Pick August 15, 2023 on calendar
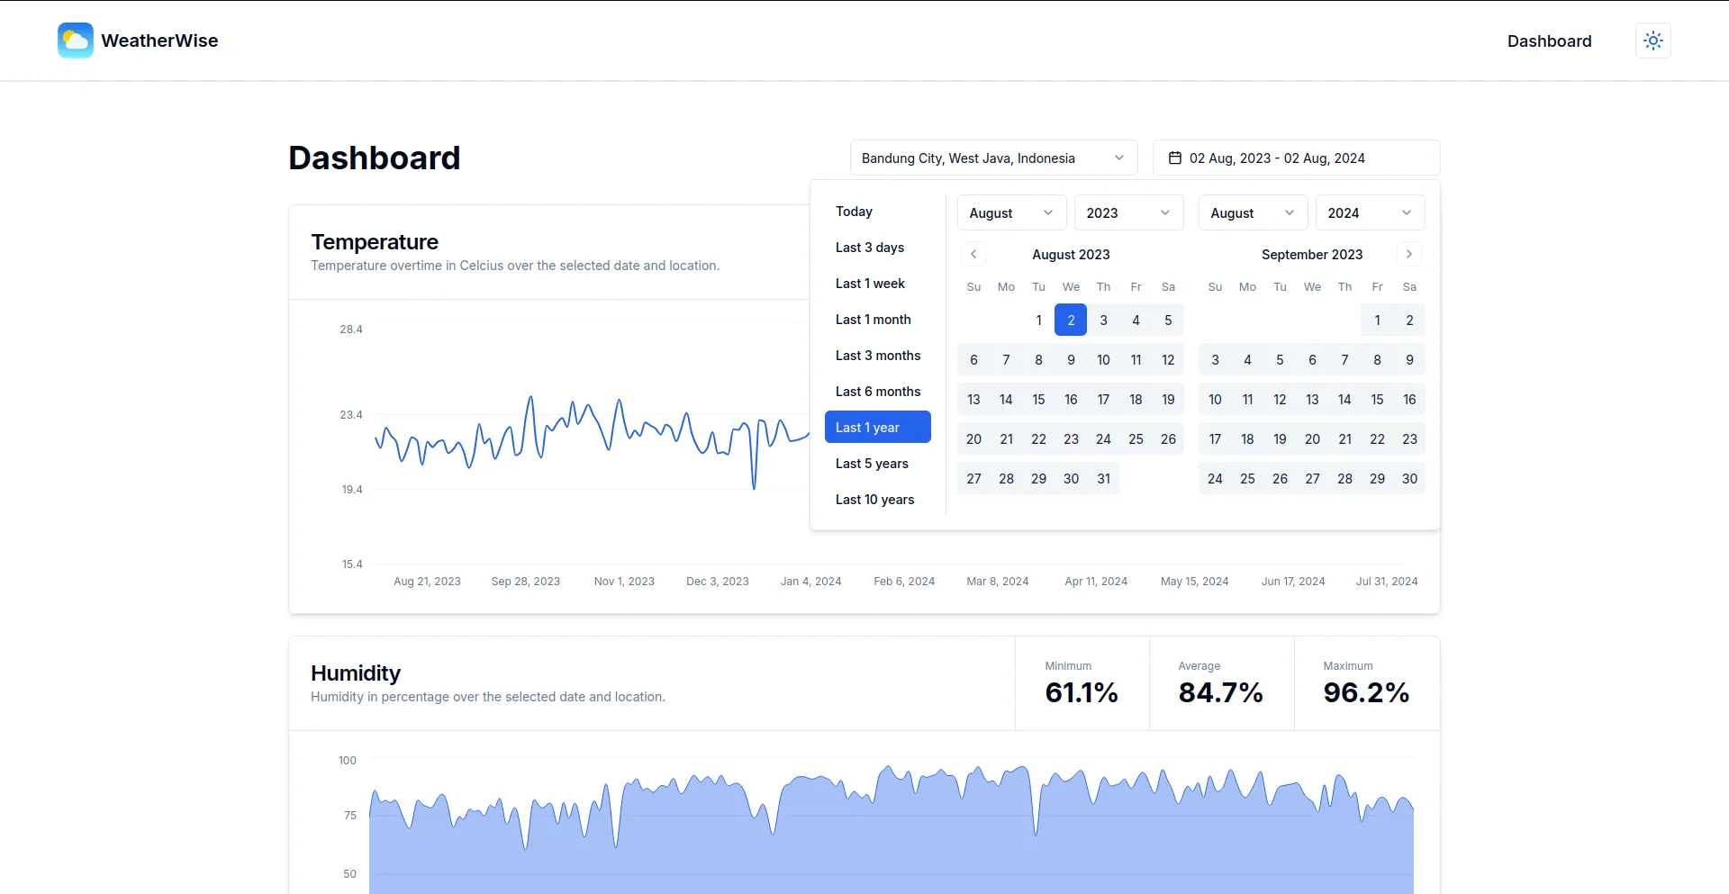 pos(1038,400)
